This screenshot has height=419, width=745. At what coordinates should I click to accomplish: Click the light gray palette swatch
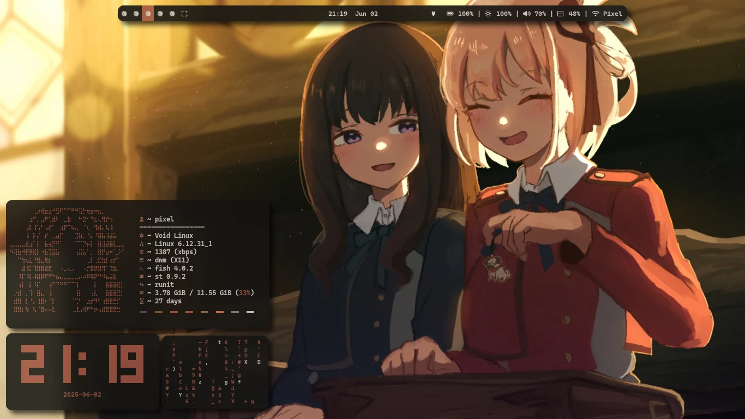[235, 312]
